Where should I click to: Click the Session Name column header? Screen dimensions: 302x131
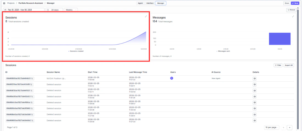point(53,72)
